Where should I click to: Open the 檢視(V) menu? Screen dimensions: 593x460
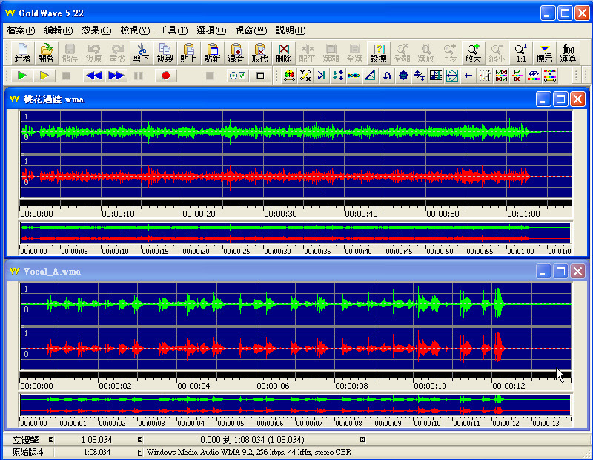click(x=135, y=30)
